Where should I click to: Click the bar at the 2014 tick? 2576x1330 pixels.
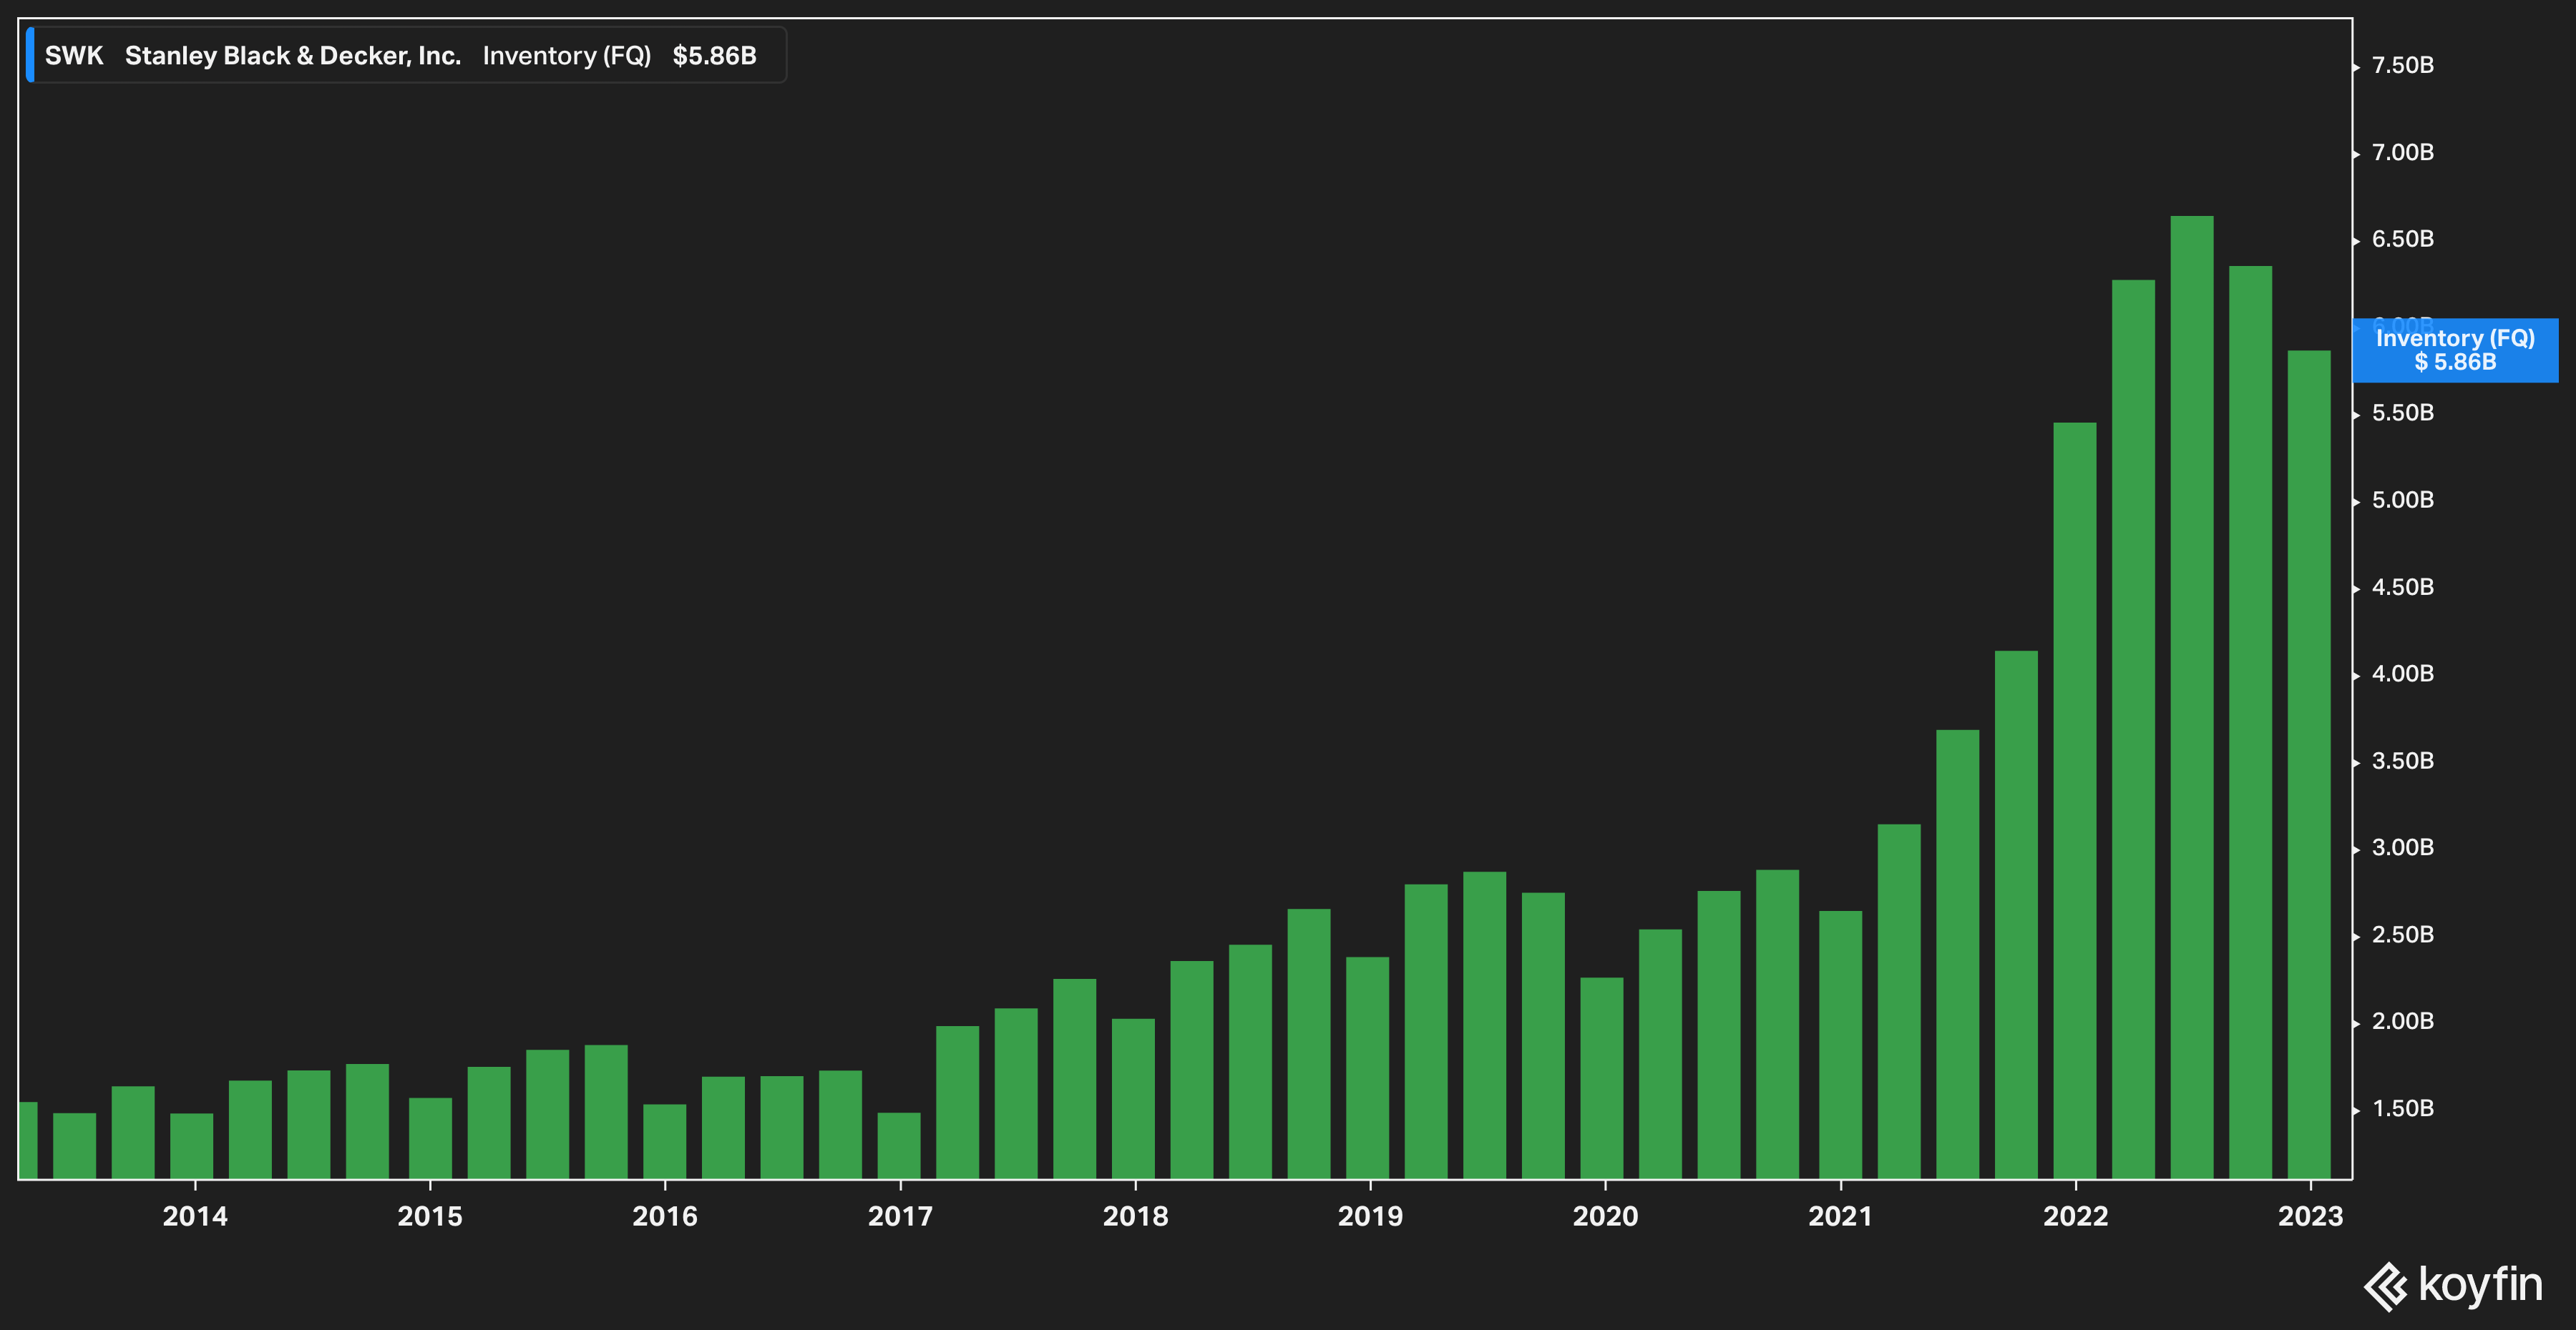[192, 1146]
